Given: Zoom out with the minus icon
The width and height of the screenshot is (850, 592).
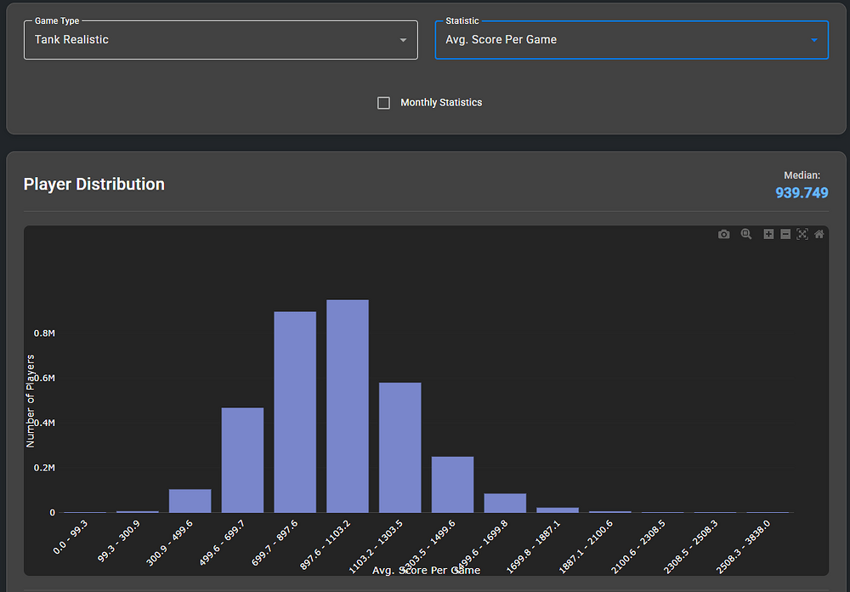Looking at the screenshot, I should (785, 235).
